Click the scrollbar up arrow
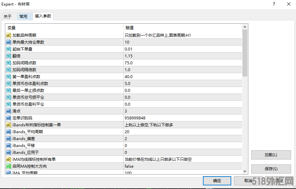The image size is (296, 189). click(245, 27)
